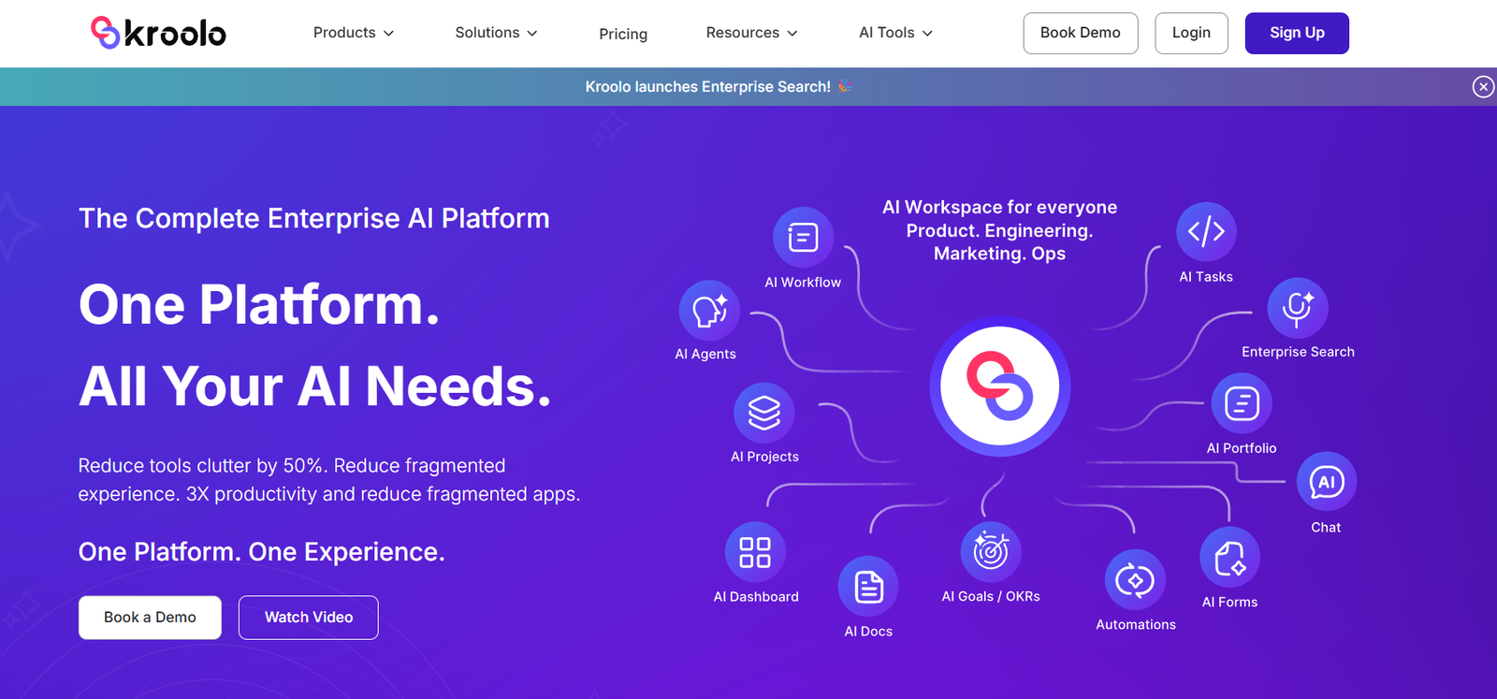The width and height of the screenshot is (1497, 699).
Task: Open the AI Forms icon
Action: point(1229,559)
